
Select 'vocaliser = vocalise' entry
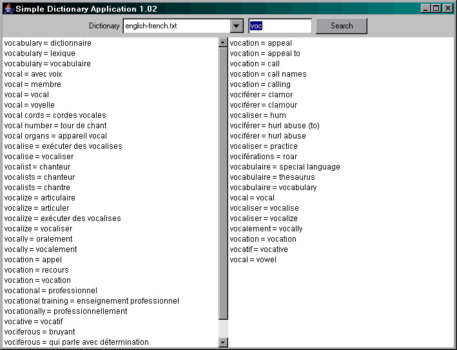pos(264,208)
